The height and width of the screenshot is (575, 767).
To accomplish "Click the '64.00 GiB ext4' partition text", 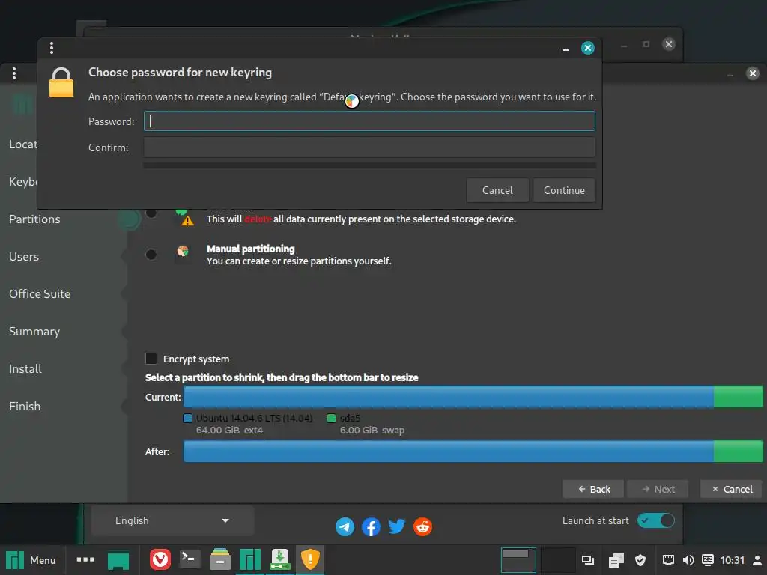I will click(229, 431).
